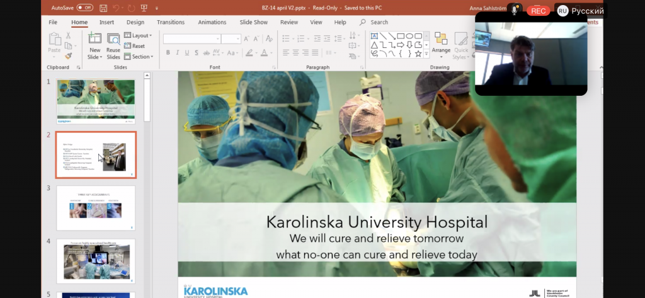Click Decrease List Level icon

click(317, 38)
